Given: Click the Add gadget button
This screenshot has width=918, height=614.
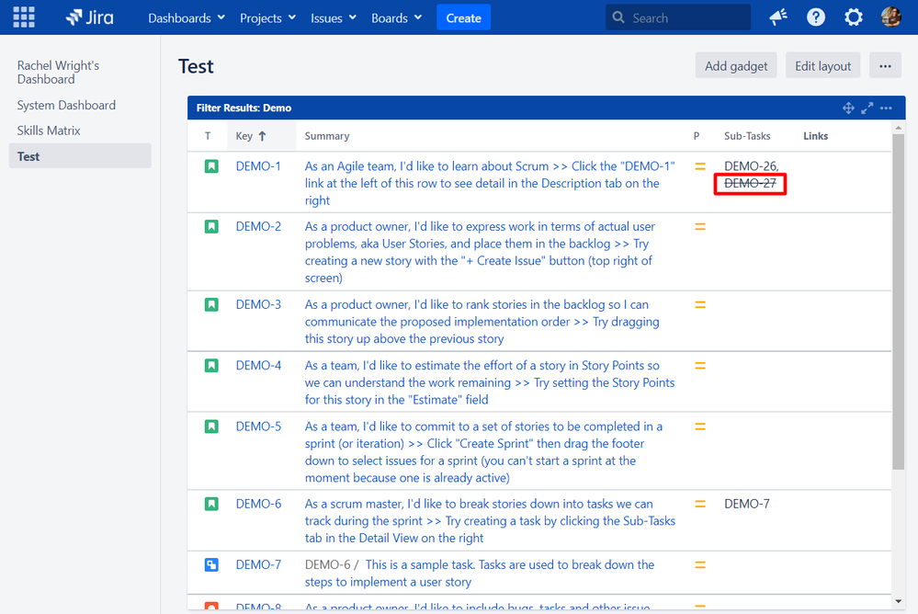Looking at the screenshot, I should point(736,65).
